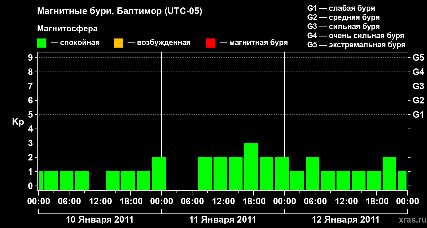Click the right axis label G3
The image size is (427, 228).
[x=418, y=86]
